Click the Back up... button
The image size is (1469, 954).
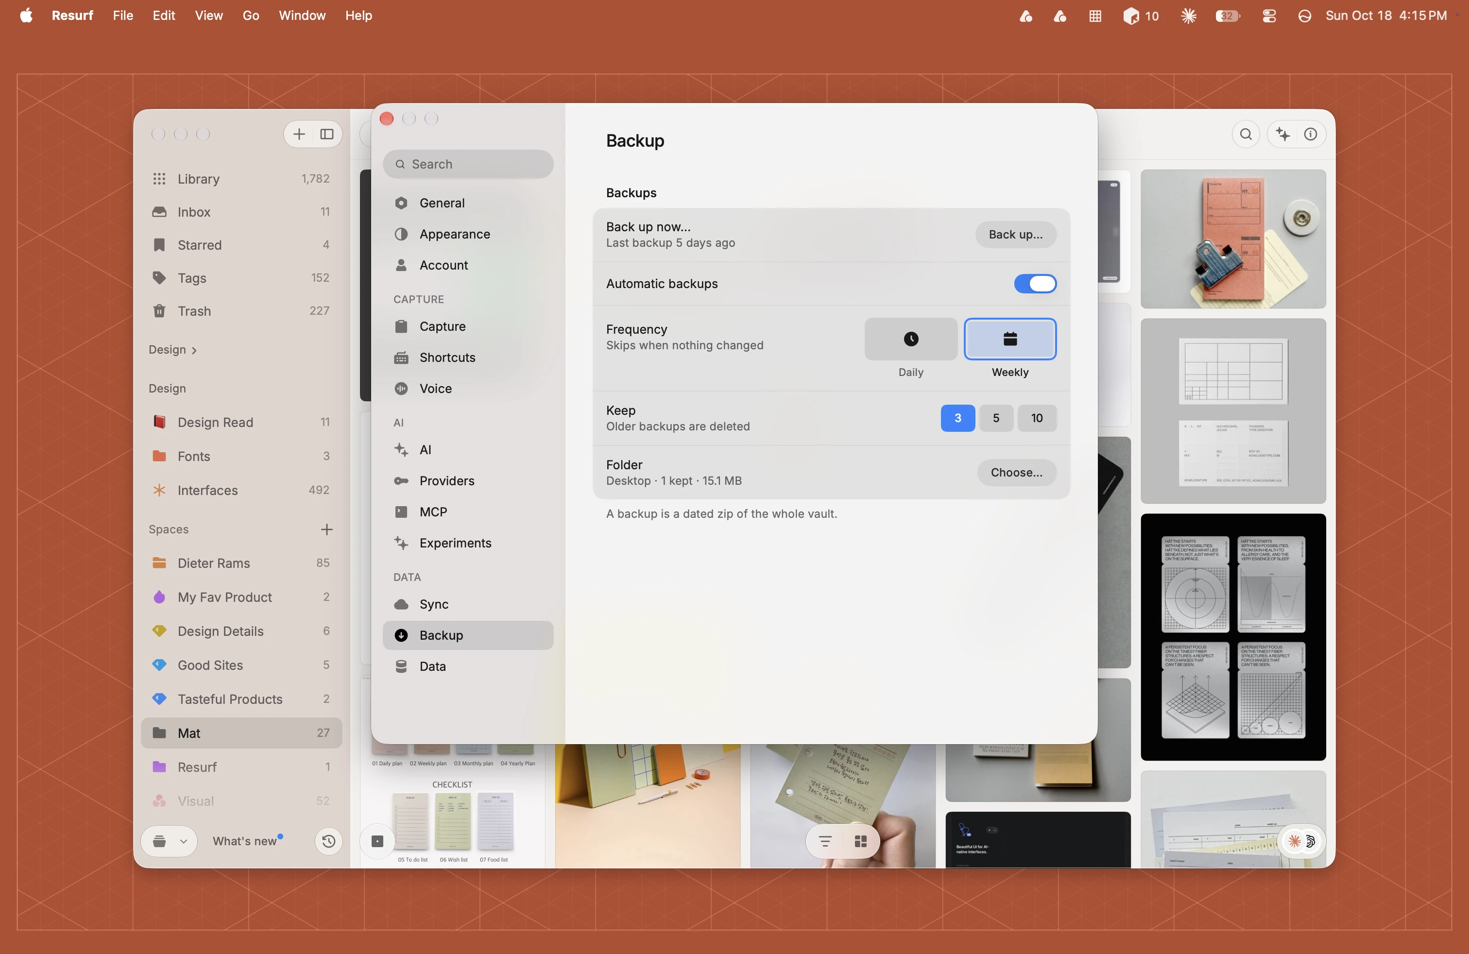coord(1015,235)
